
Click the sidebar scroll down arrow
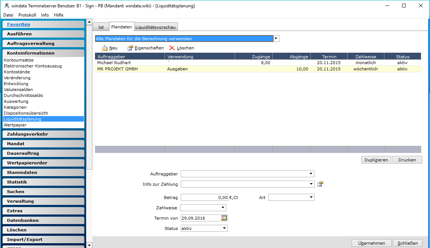(89, 245)
